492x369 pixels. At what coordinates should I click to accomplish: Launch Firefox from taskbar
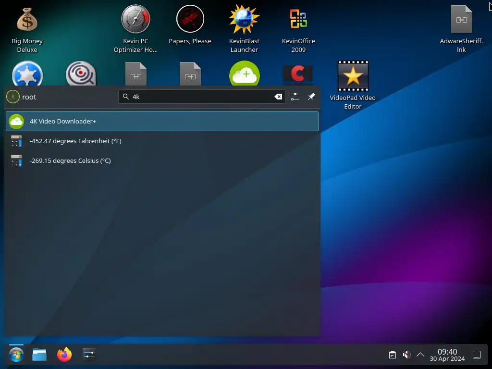click(x=64, y=355)
